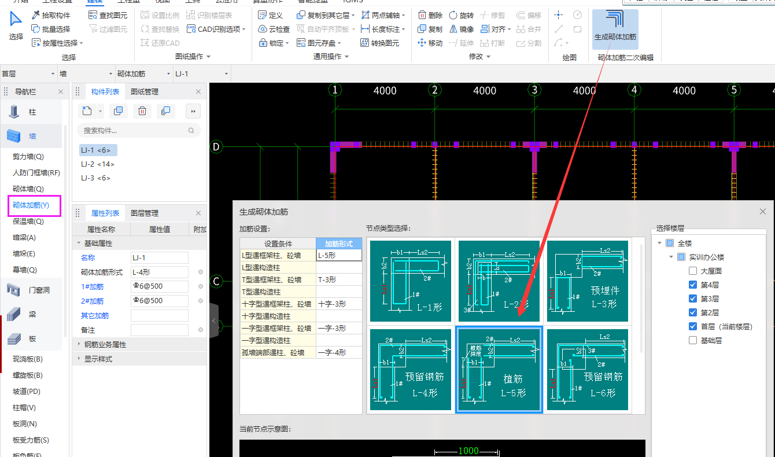Uncheck 第4层 floor checkbox
The width and height of the screenshot is (775, 457).
pos(693,285)
